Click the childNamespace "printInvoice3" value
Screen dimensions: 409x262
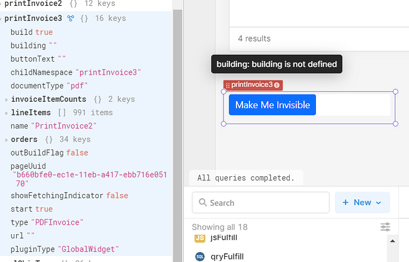[x=108, y=72]
